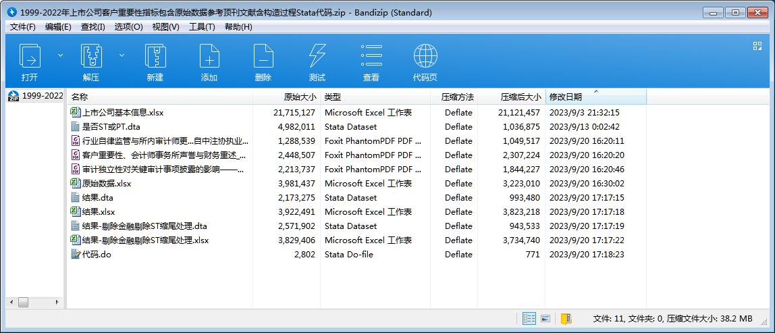Sort by 原始大小 column header
Viewport: 775px width, 333px height.
[x=286, y=97]
